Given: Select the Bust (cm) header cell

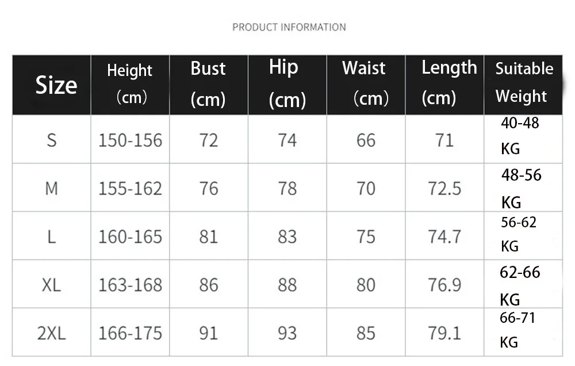Looking at the screenshot, I should coord(208,84).
